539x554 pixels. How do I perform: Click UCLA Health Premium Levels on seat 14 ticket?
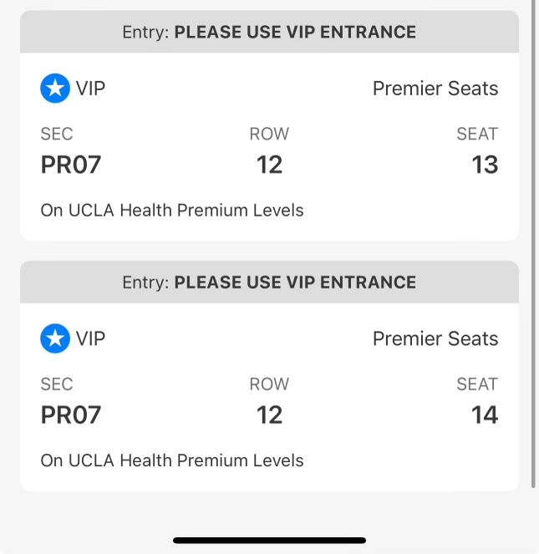172,460
